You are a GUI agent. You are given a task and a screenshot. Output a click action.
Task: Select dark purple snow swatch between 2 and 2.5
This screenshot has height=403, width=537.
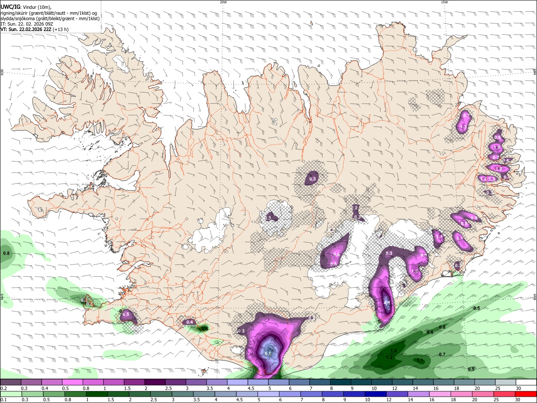point(155,382)
